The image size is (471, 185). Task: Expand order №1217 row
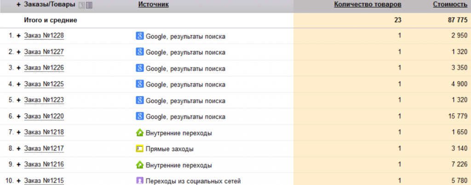[18, 149]
